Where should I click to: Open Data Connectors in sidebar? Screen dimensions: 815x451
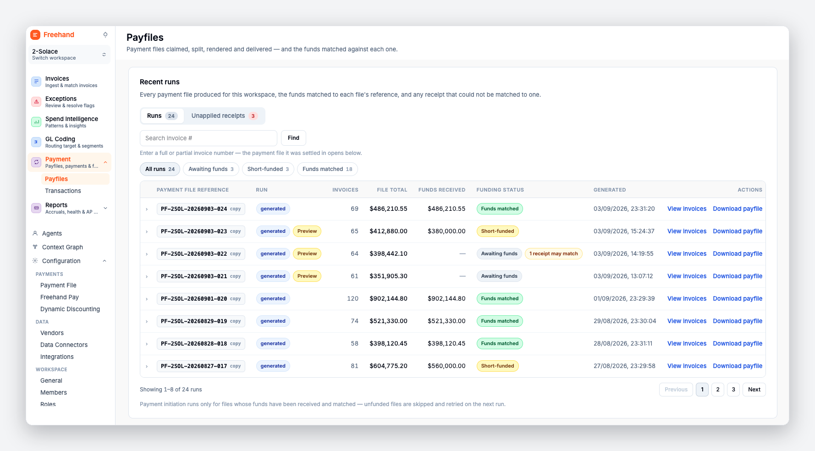coord(64,345)
